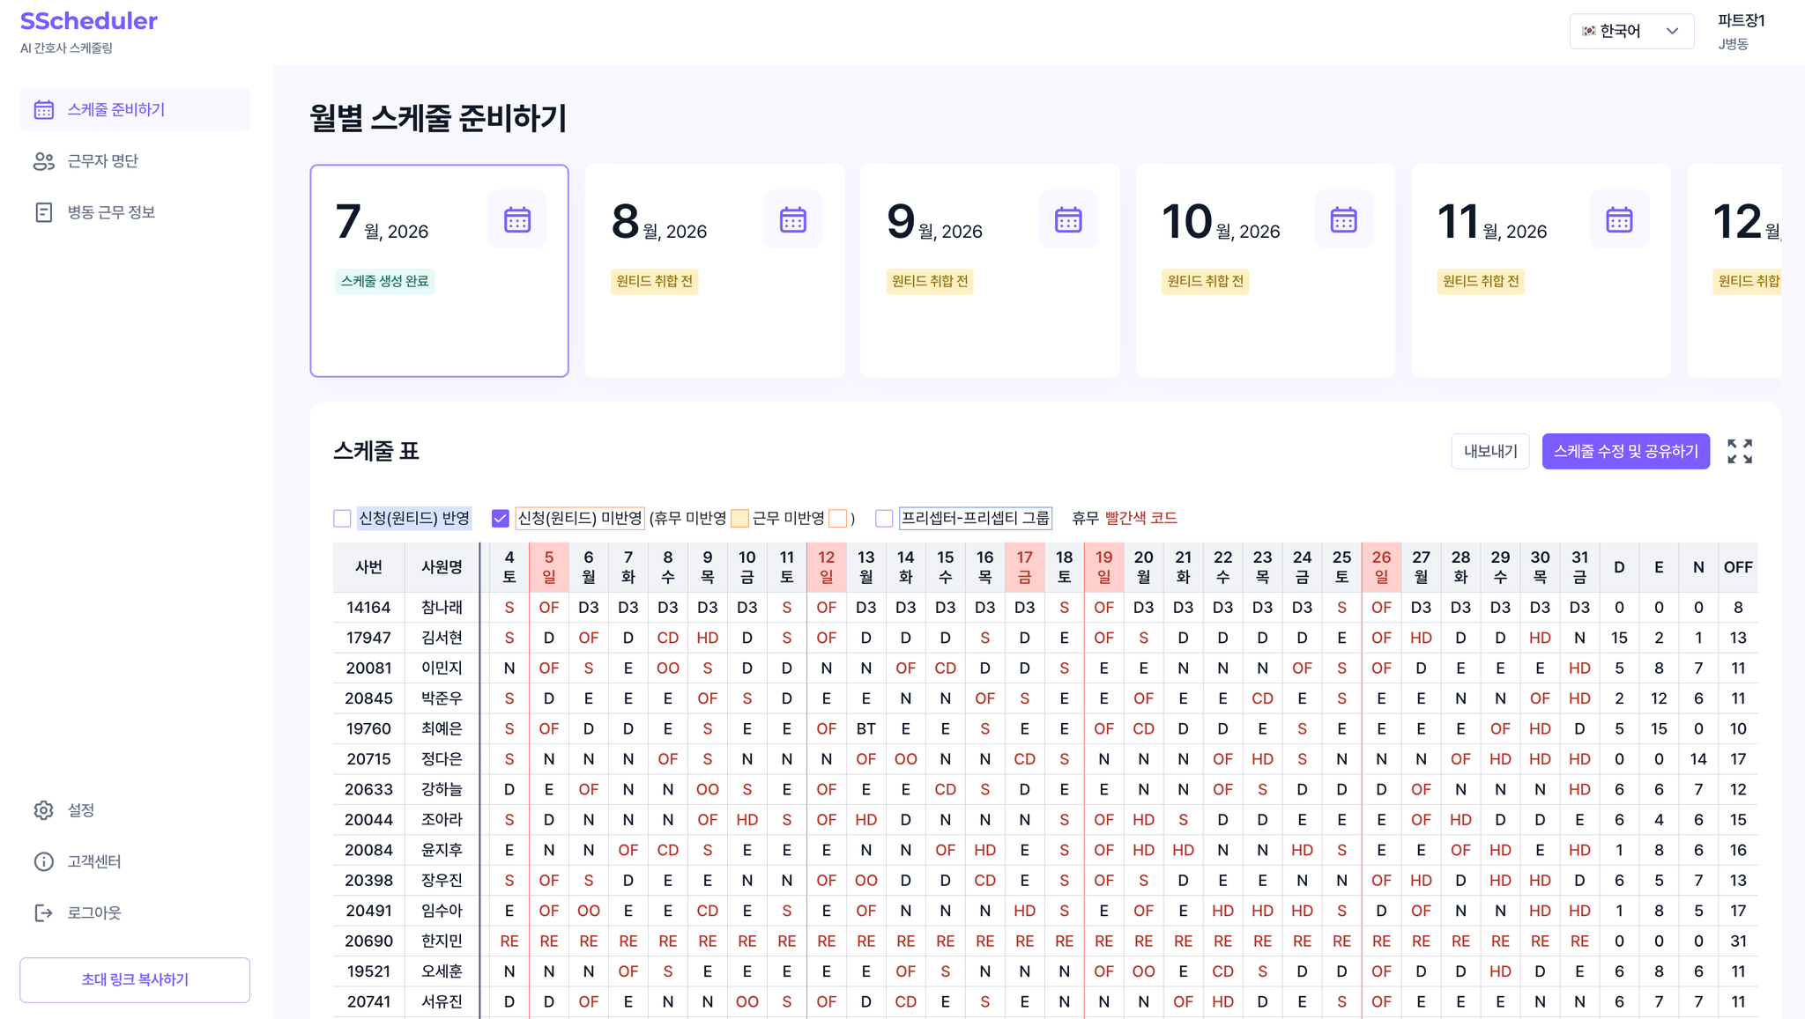Image resolution: width=1805 pixels, height=1019 pixels.
Task: Open 설정 menu
Action: (x=135, y=810)
